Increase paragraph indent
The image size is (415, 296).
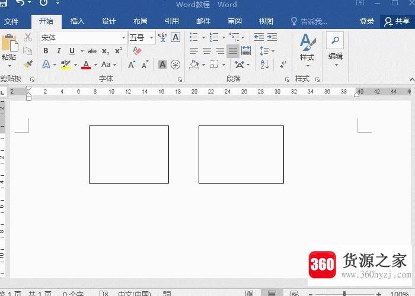click(x=272, y=37)
